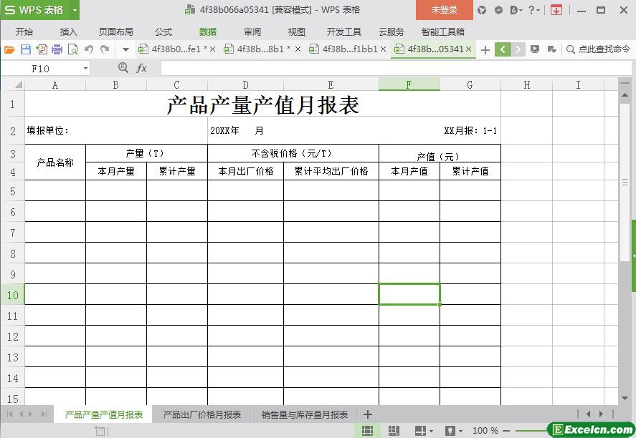Switch to 产品出厂价格月报表 sheet tab
The image size is (636, 438).
(x=202, y=414)
